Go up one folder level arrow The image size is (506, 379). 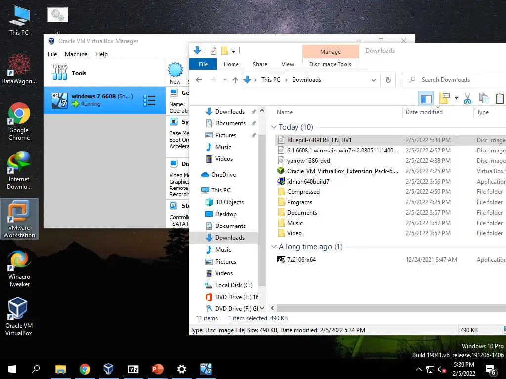pyautogui.click(x=235, y=80)
